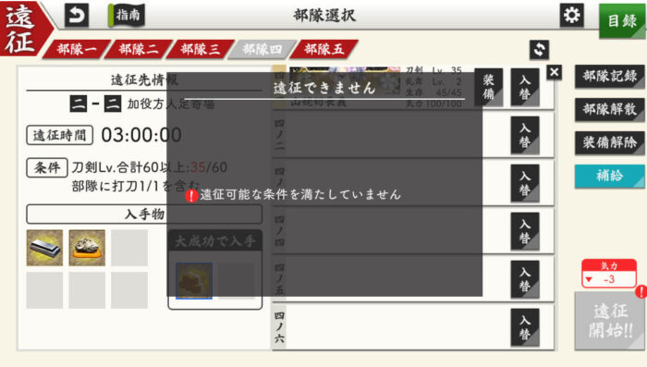Image resolution: width=647 pixels, height=367 pixels.
Task: Click the refresh arrows icon
Action: point(539,50)
